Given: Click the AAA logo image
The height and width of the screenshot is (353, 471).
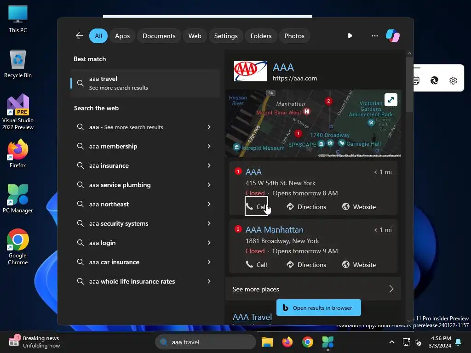Looking at the screenshot, I should pos(251,71).
